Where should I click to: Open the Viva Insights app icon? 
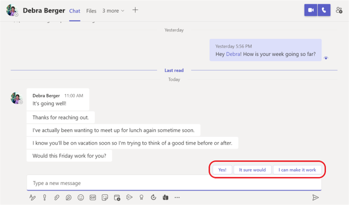[x=165, y=197]
